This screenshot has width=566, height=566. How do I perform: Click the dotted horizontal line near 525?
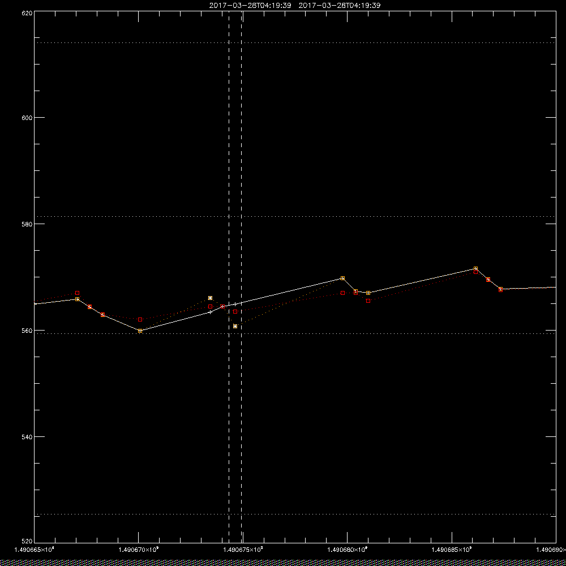click(x=295, y=514)
